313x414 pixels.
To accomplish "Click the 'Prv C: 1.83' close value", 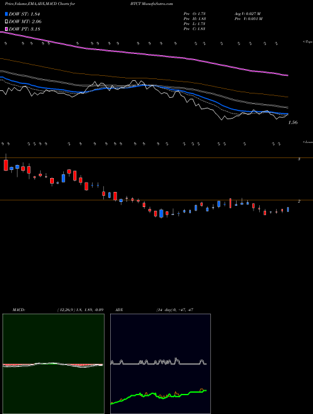I will point(195,29).
